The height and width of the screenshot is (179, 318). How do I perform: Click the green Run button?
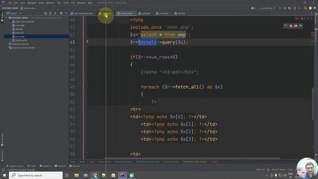pyautogui.click(x=280, y=8)
